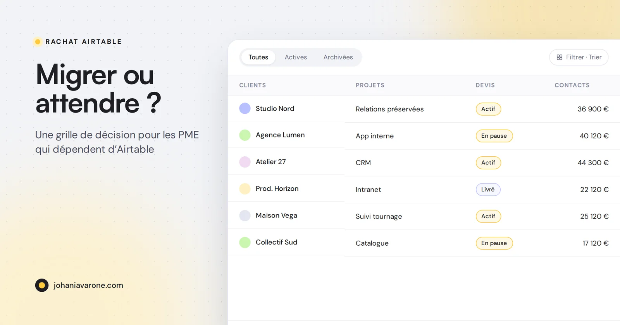This screenshot has width=620, height=325.
Task: Click the RACHAT AIRTABLE label
Action: click(83, 41)
